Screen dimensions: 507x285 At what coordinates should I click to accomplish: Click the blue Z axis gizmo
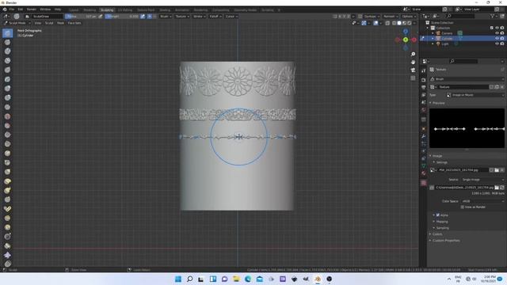(x=406, y=32)
